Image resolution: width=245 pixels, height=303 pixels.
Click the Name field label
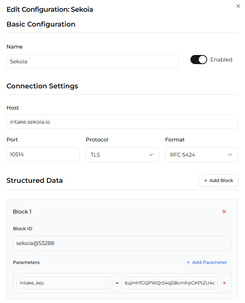pos(15,47)
